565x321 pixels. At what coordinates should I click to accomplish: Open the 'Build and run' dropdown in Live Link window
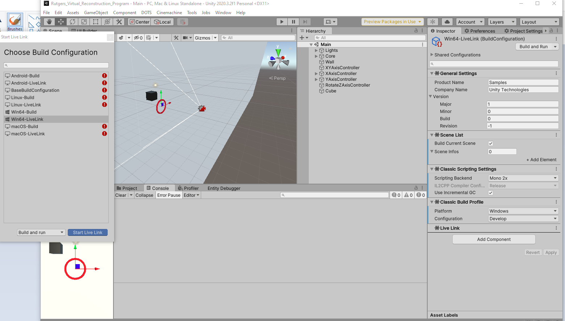coord(41,233)
